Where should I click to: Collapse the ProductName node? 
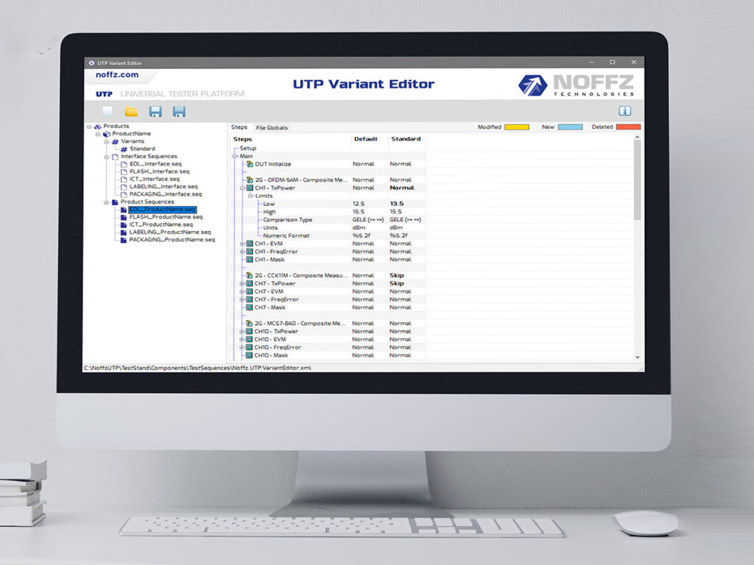coord(98,134)
